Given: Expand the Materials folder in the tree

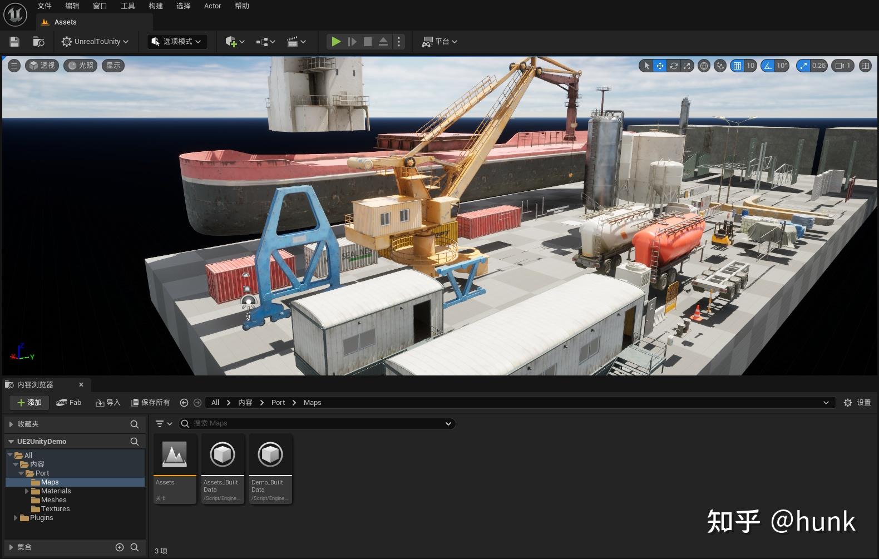Looking at the screenshot, I should (27, 491).
